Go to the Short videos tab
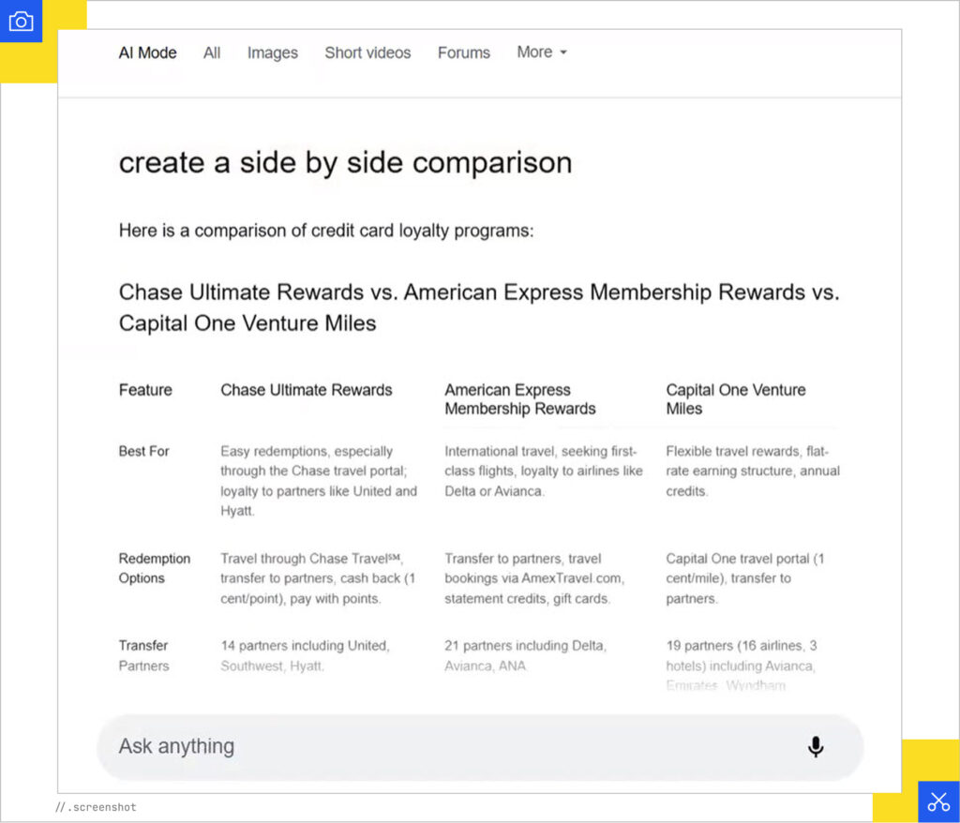960x823 pixels. click(367, 52)
